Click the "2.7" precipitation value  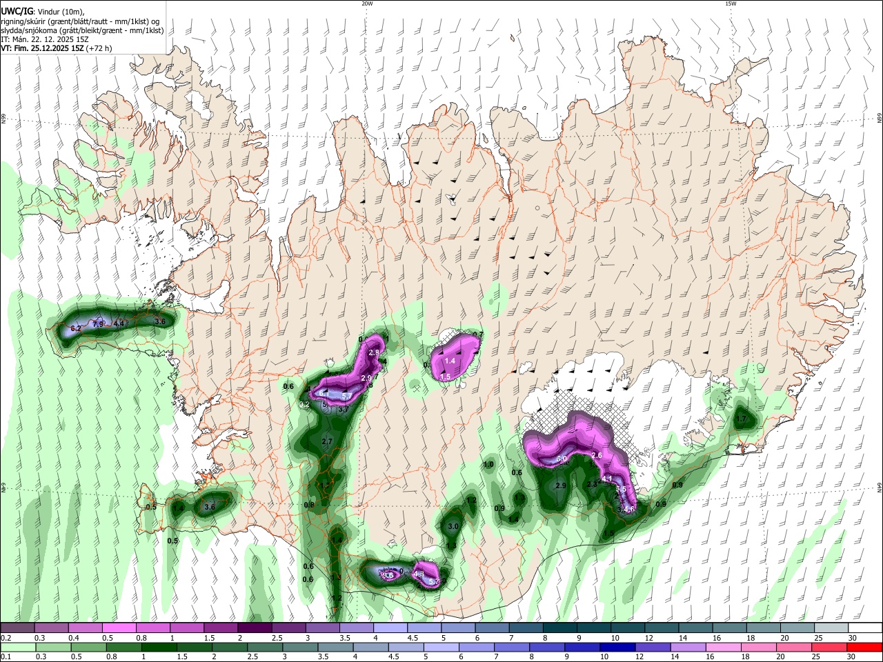327,441
